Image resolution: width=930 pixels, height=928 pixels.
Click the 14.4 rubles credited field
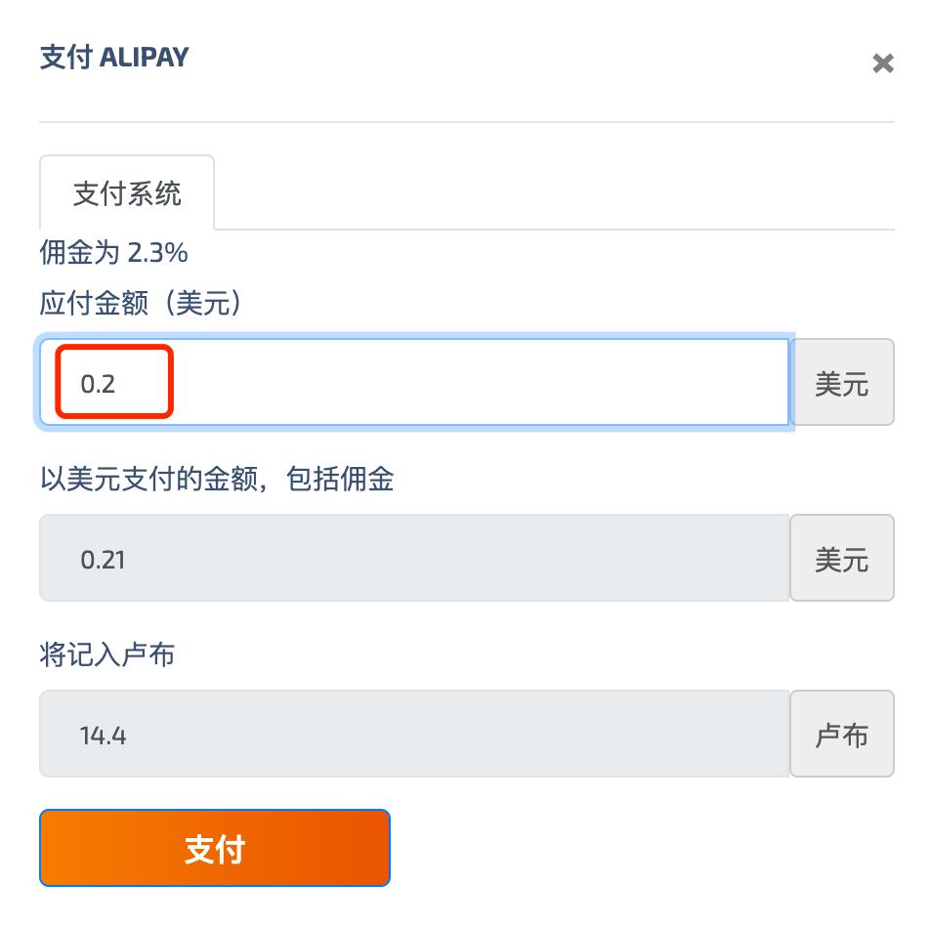click(x=414, y=735)
